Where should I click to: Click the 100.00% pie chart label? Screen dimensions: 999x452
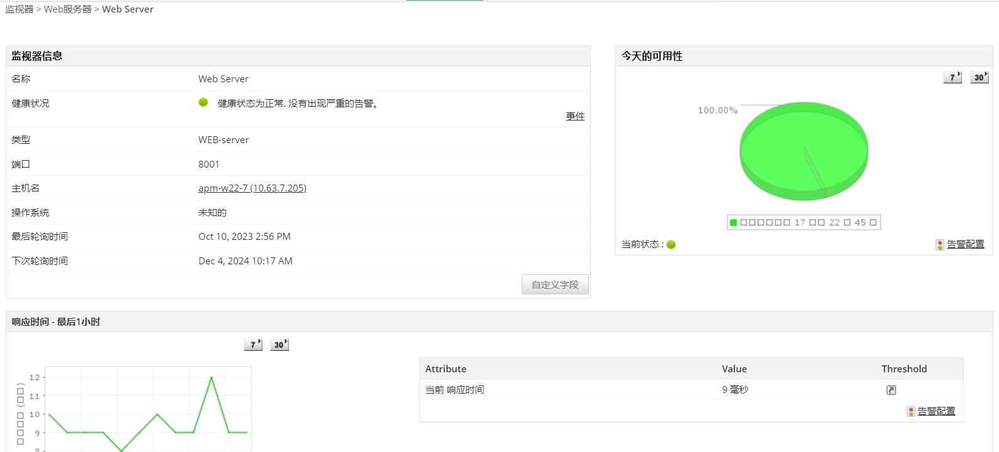(718, 110)
